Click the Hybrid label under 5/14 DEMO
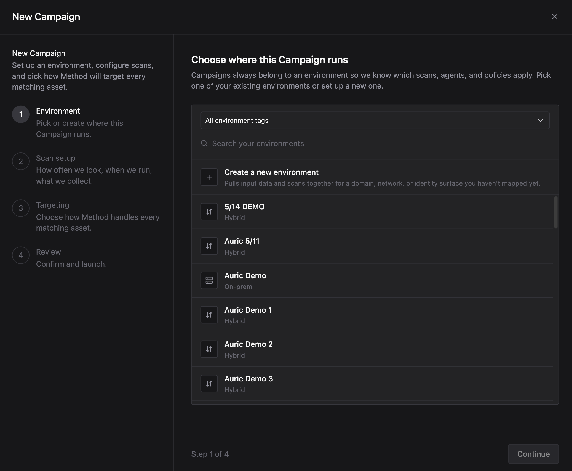 [x=235, y=218]
